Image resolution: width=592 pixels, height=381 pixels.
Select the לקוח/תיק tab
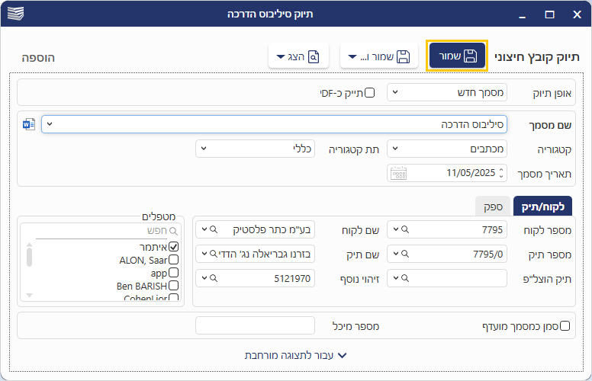(x=537, y=207)
